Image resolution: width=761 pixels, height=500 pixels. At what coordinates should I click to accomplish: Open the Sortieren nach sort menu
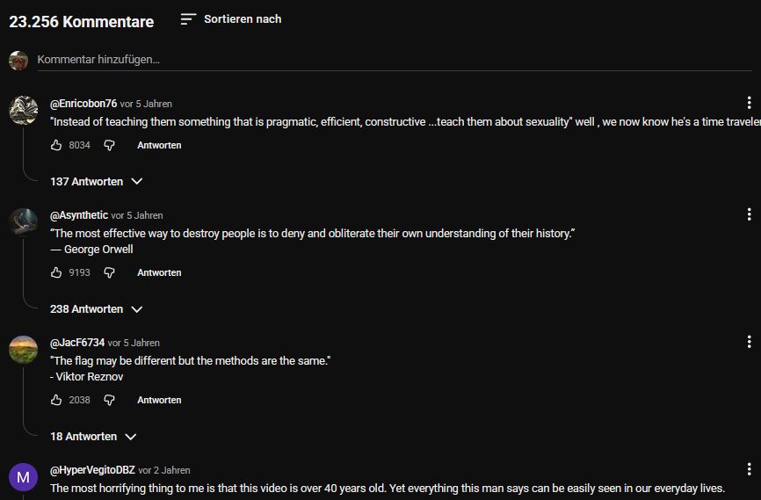(x=231, y=19)
